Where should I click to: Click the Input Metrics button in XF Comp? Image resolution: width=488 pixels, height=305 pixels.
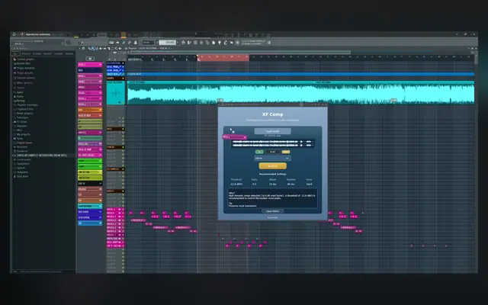pos(273,211)
